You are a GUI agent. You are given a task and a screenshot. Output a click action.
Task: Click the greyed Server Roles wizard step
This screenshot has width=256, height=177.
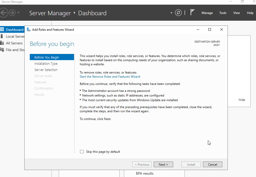(x=43, y=76)
